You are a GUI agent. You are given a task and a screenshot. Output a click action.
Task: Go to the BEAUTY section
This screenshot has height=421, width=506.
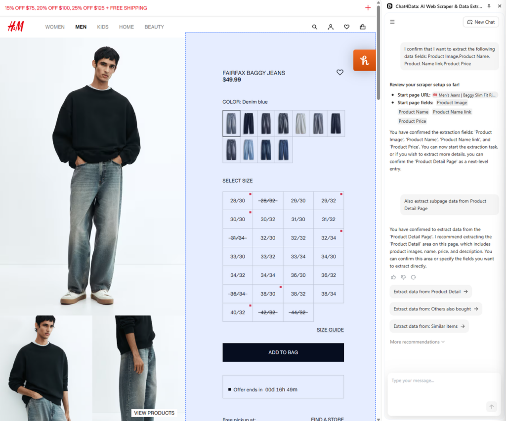coord(154,27)
